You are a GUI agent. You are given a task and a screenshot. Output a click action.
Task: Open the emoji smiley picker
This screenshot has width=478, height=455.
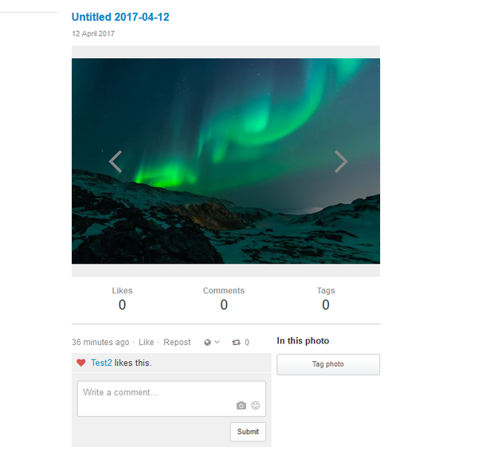256,406
